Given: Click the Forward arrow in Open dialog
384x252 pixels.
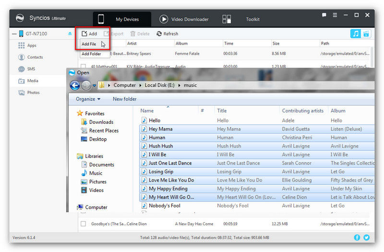Looking at the screenshot, I should tap(86, 85).
